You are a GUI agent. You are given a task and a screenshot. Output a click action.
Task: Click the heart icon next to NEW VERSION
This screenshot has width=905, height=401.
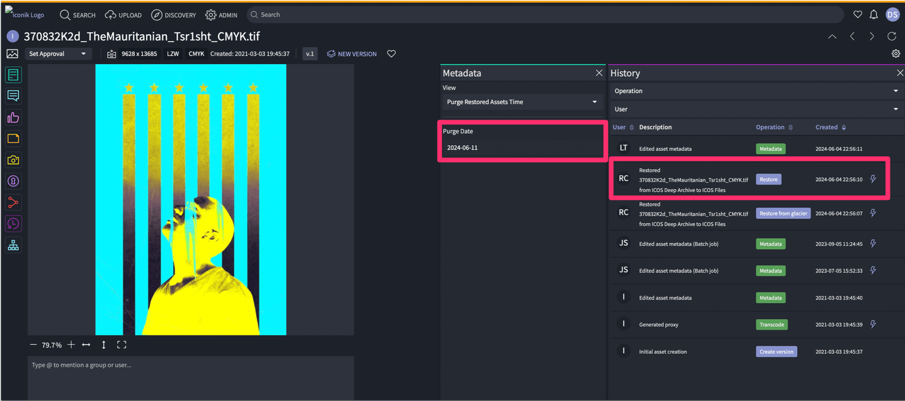click(391, 54)
